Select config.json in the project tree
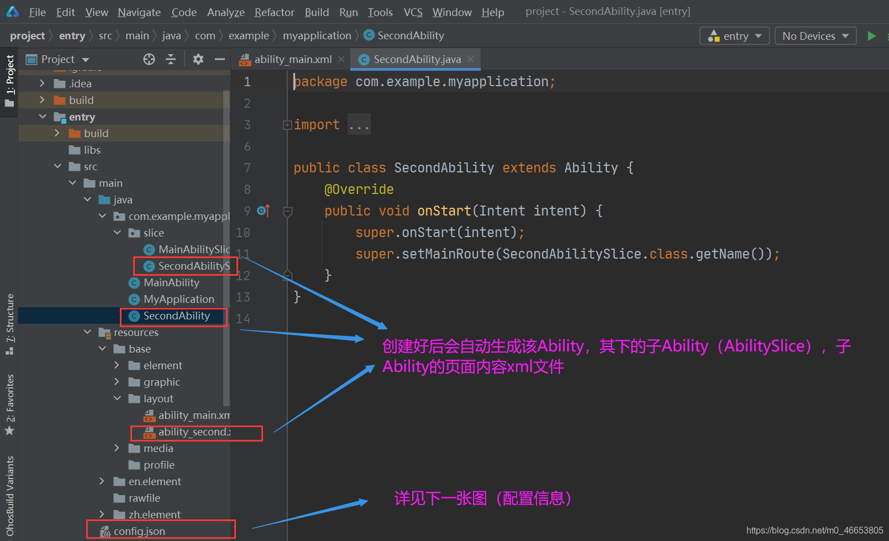 [x=139, y=531]
